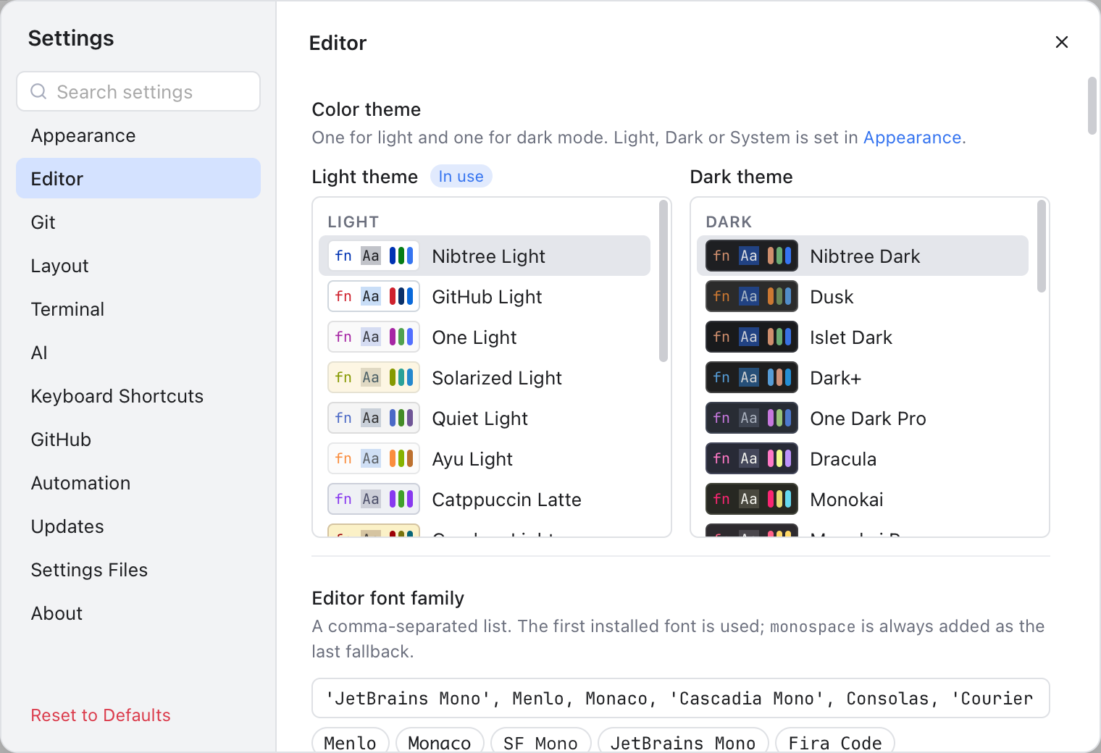Viewport: 1101px width, 753px height.
Task: View the About settings section
Action: coord(138,613)
